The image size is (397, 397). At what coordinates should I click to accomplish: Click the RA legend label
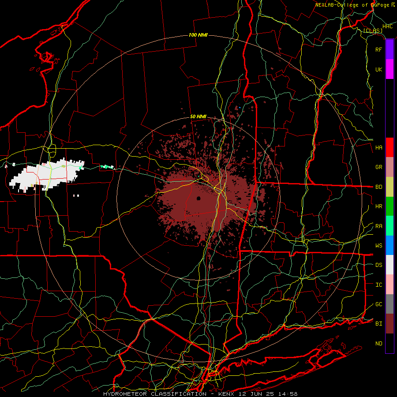(379, 226)
